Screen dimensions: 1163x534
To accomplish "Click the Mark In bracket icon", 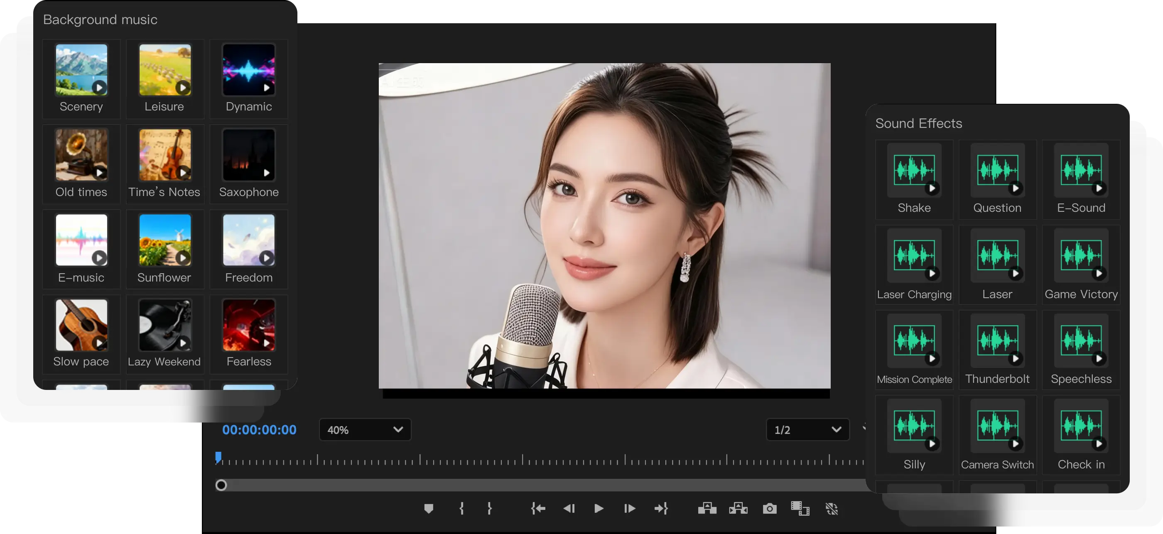I will tap(461, 509).
